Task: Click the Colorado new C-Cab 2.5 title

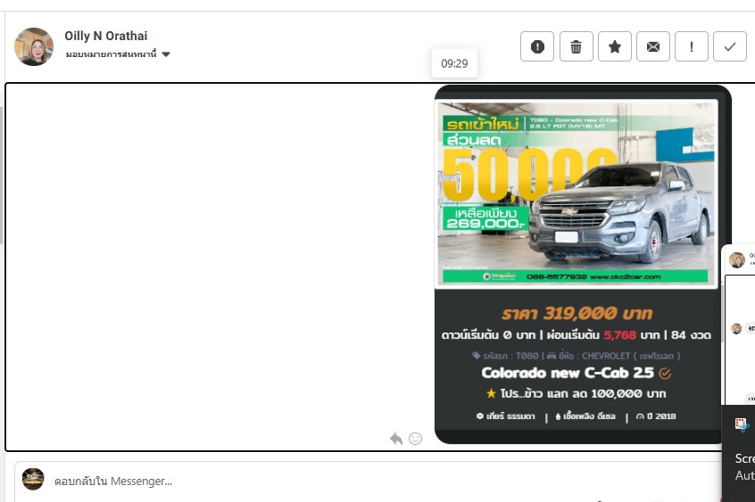Action: click(x=568, y=373)
